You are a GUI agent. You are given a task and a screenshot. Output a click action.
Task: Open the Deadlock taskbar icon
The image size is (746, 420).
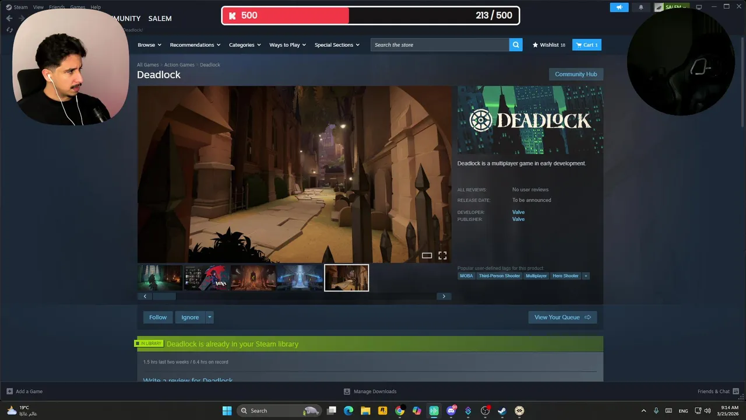[519, 411]
